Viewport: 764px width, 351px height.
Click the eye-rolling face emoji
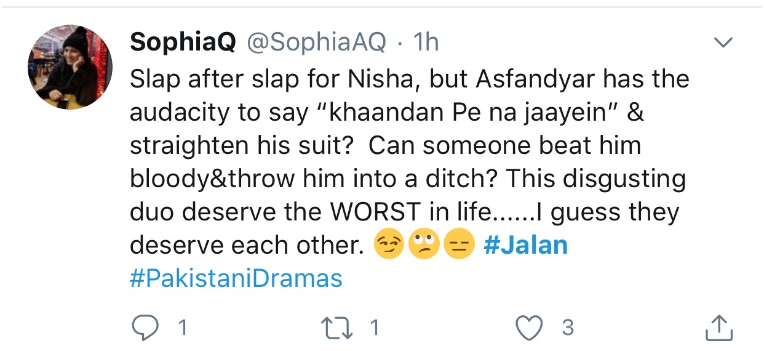tap(421, 246)
